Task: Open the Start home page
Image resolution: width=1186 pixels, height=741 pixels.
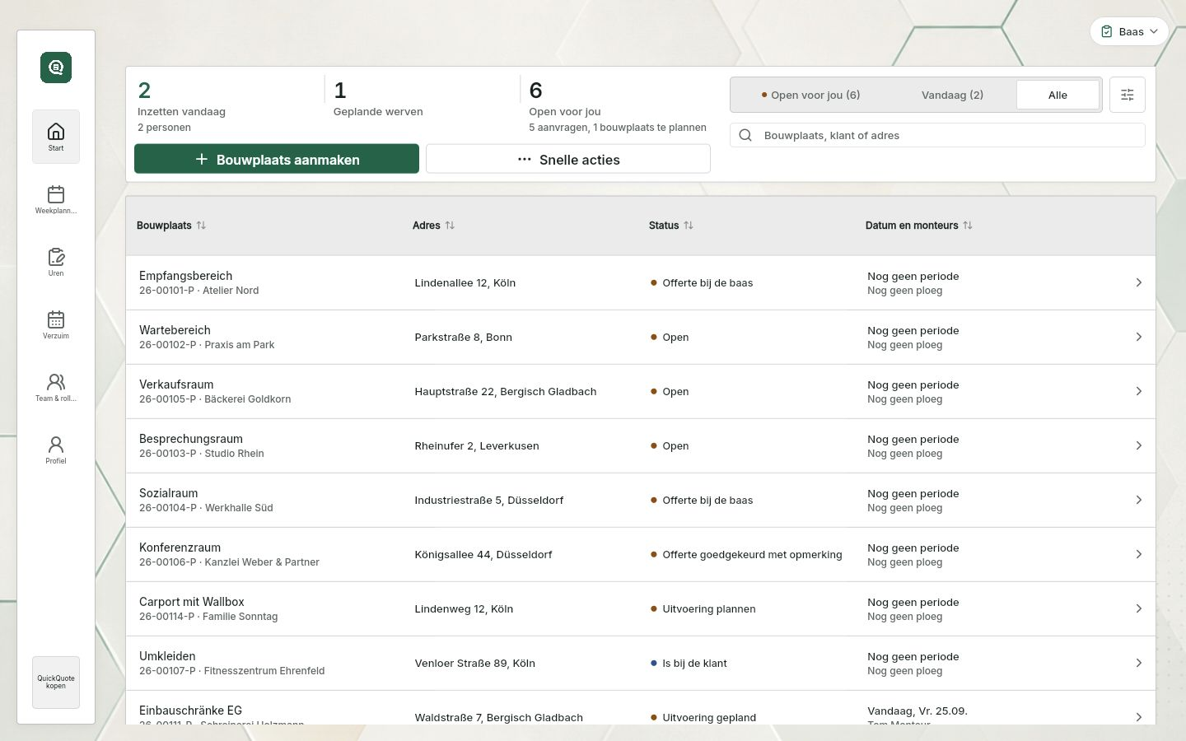Action: pos(56,137)
